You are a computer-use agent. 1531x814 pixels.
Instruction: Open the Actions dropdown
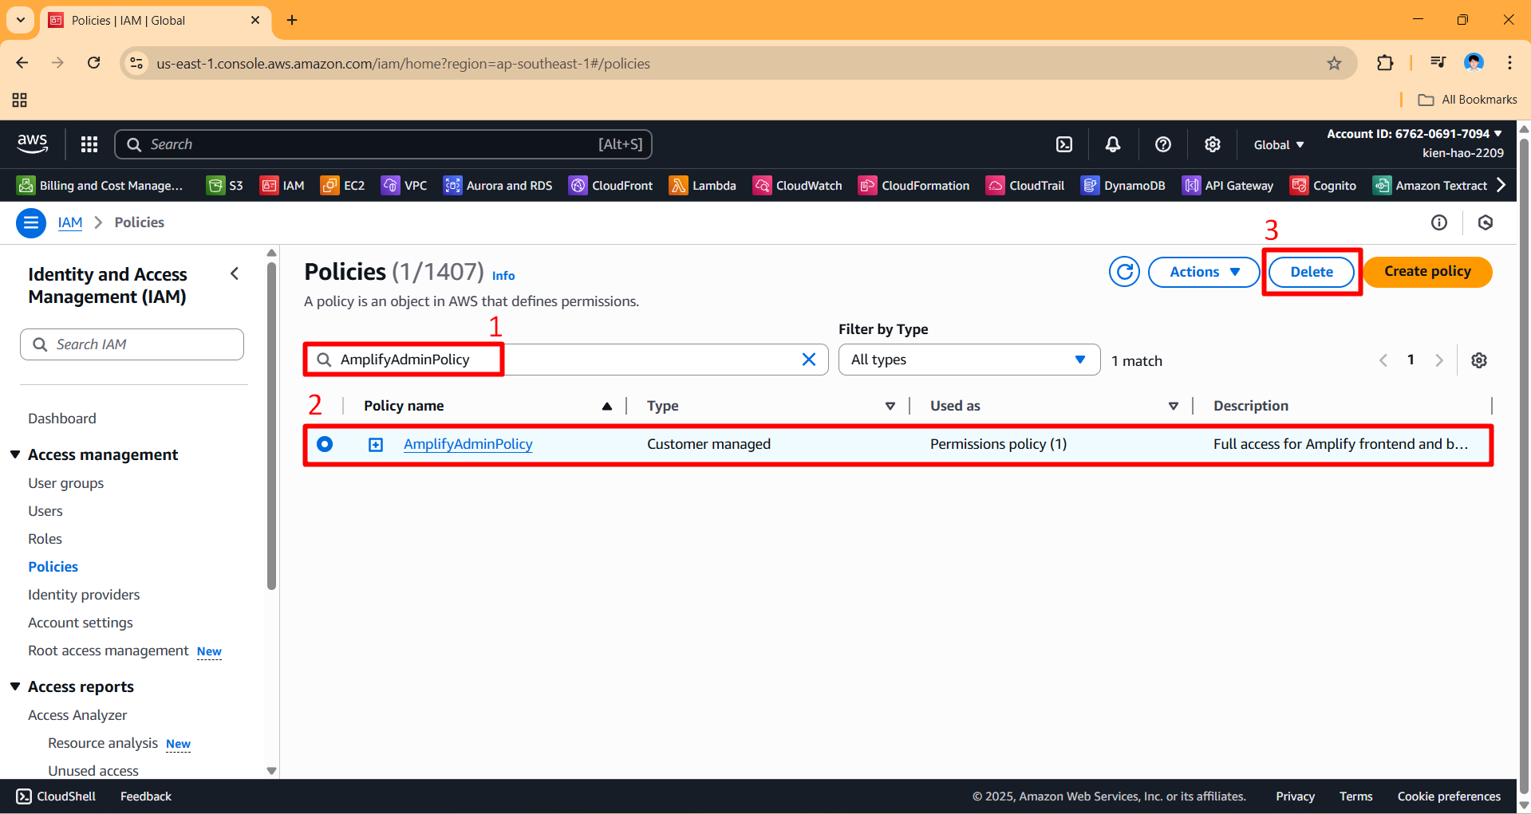pos(1203,271)
